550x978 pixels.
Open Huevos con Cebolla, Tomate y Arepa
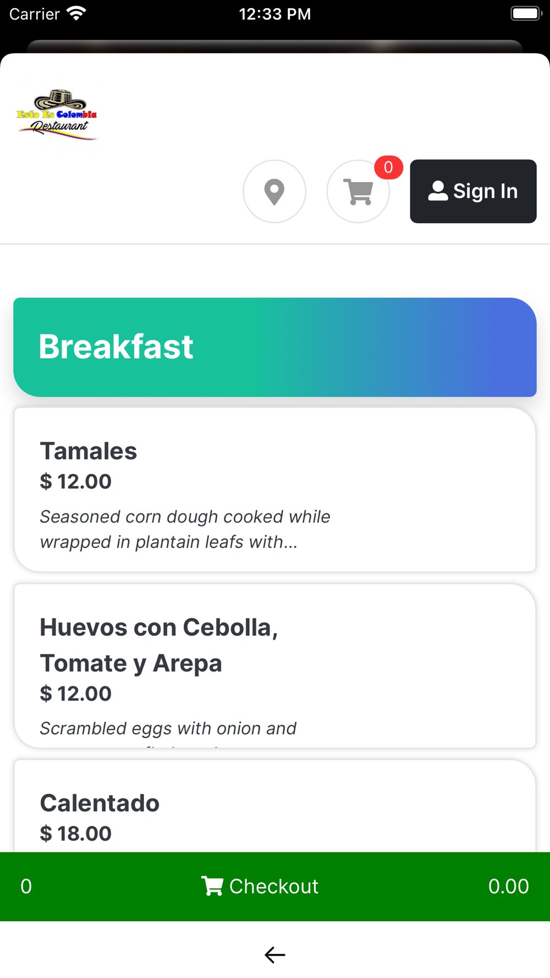click(x=275, y=666)
